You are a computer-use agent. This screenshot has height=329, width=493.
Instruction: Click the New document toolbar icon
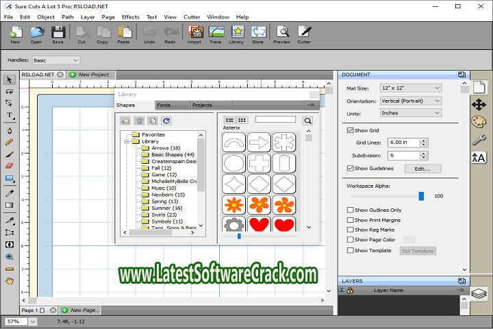pos(15,35)
